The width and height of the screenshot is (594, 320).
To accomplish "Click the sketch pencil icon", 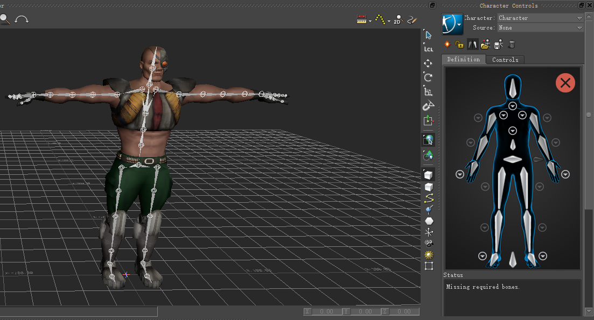I will [412, 19].
